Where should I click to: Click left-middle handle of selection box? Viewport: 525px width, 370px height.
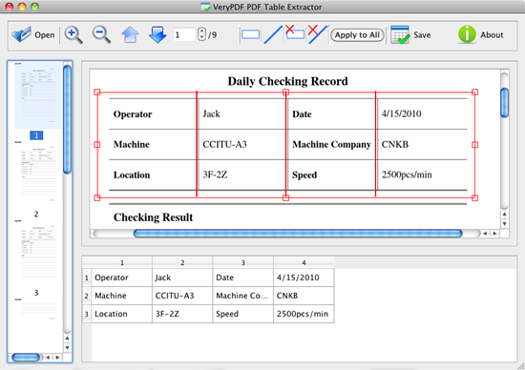point(97,145)
